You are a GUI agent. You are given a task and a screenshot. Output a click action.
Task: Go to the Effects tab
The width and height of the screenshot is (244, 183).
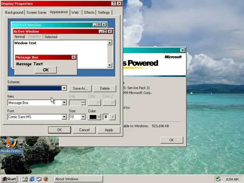pyautogui.click(x=89, y=13)
